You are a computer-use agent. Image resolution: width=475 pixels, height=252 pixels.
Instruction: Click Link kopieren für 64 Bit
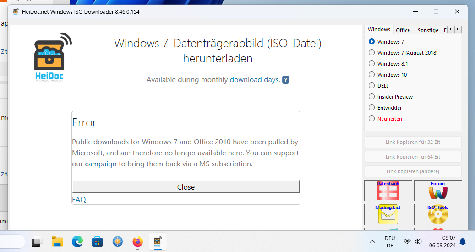tap(413, 157)
